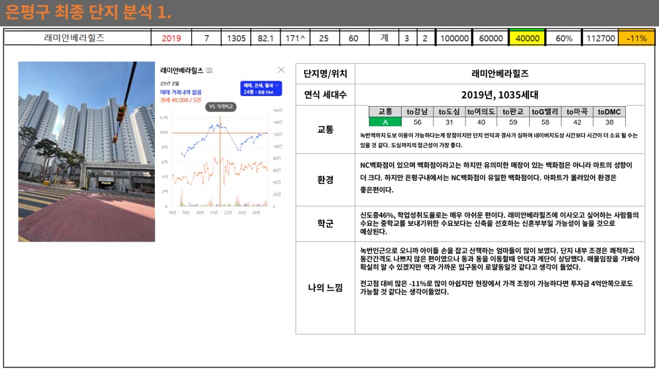The image size is (659, 370).
Task: Select the 60000 price cell
Action: tap(491, 38)
